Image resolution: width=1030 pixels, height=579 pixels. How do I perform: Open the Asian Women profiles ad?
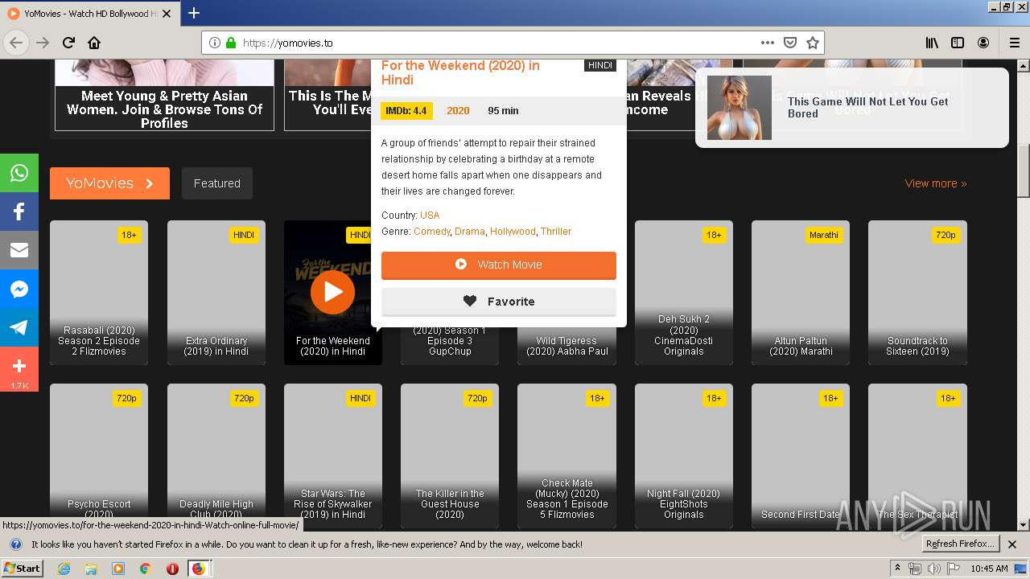(x=164, y=95)
